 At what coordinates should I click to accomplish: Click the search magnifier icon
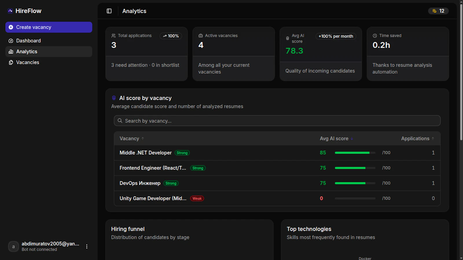(x=120, y=121)
